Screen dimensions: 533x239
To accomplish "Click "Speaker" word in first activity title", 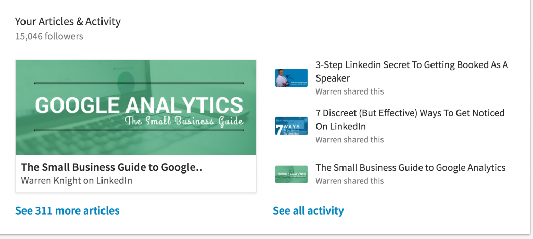I will (333, 79).
